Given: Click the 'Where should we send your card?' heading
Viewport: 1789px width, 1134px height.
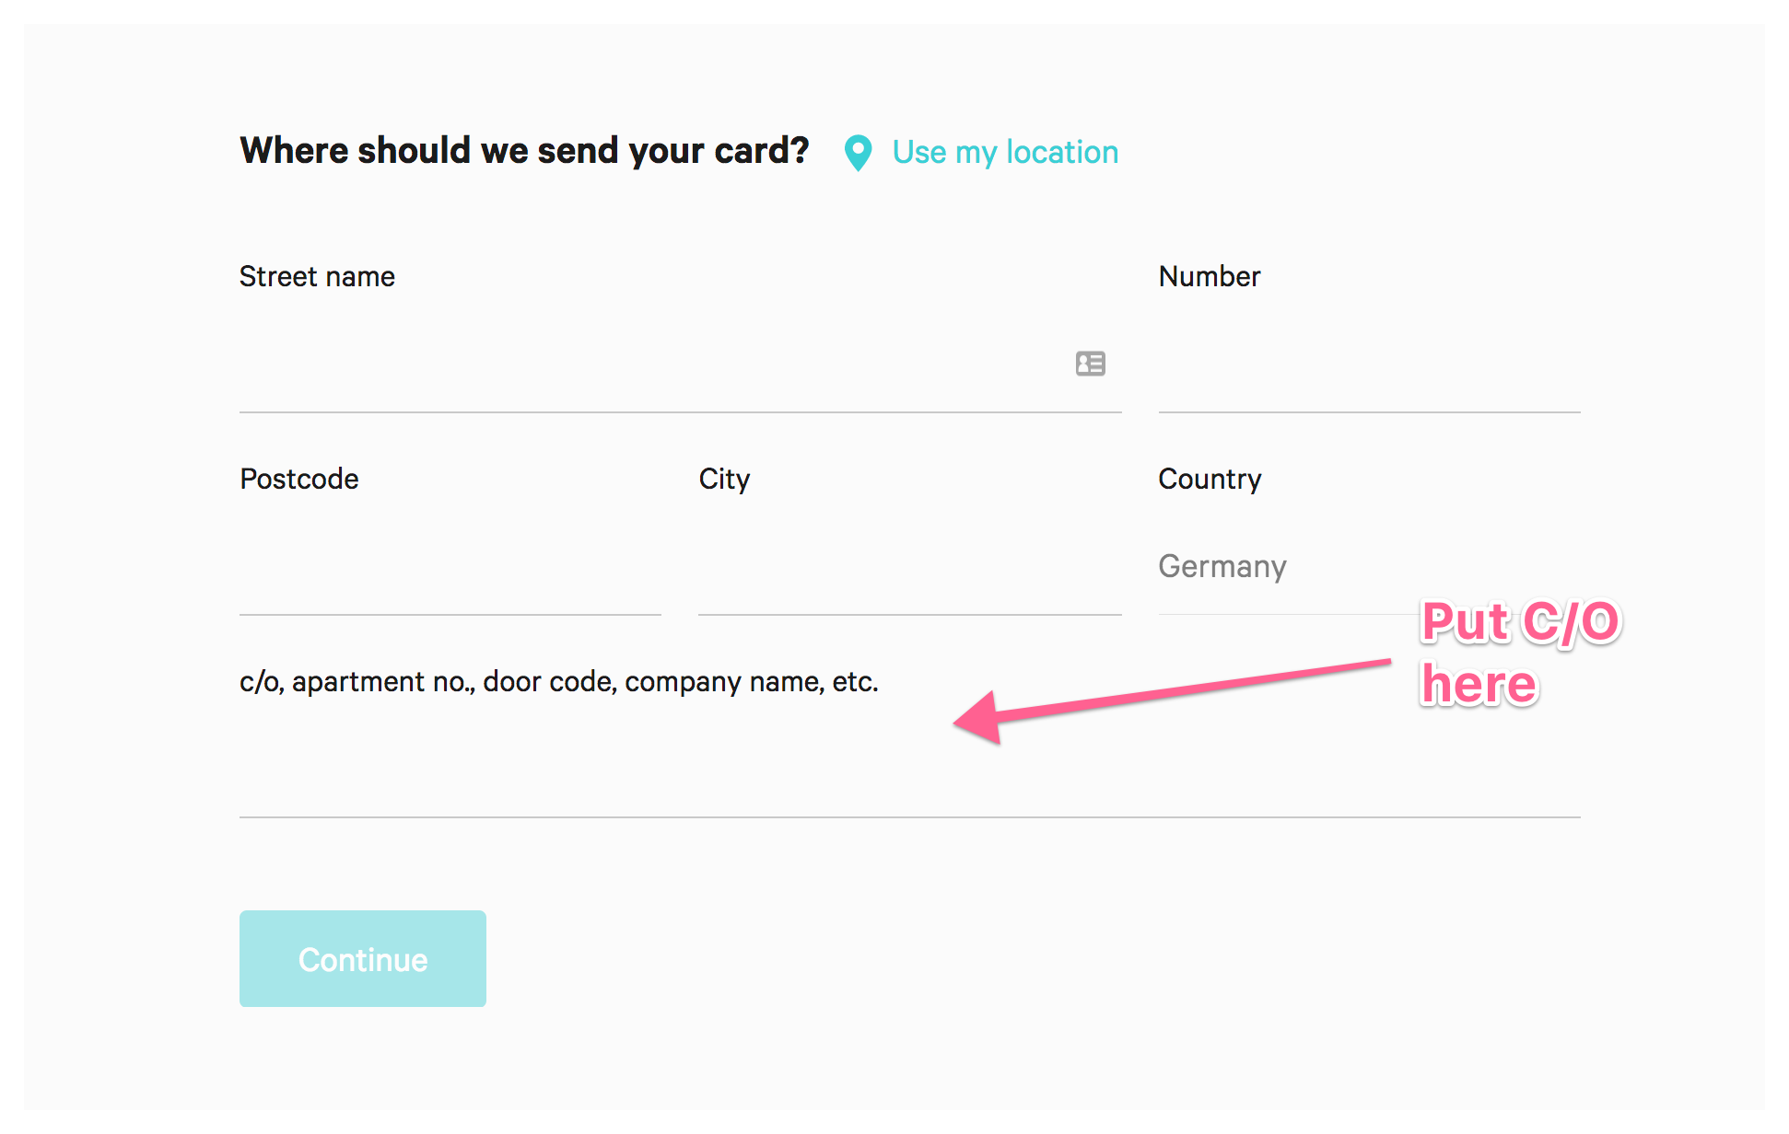Looking at the screenshot, I should pyautogui.click(x=524, y=151).
